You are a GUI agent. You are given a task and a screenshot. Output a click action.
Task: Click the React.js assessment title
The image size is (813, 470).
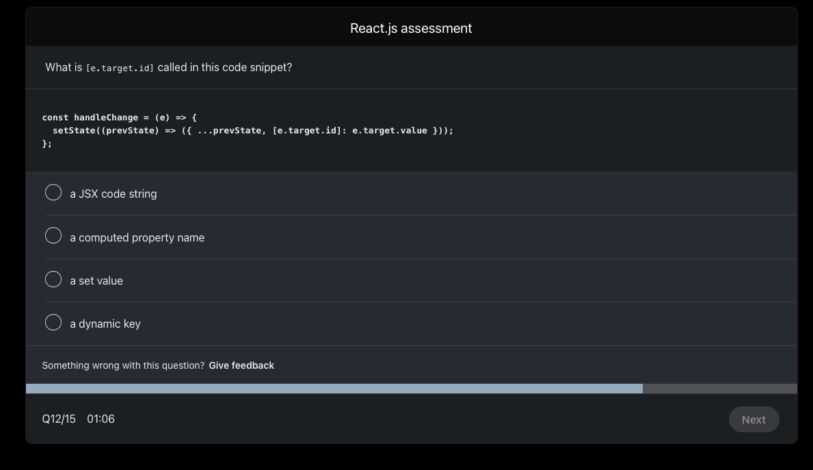410,28
